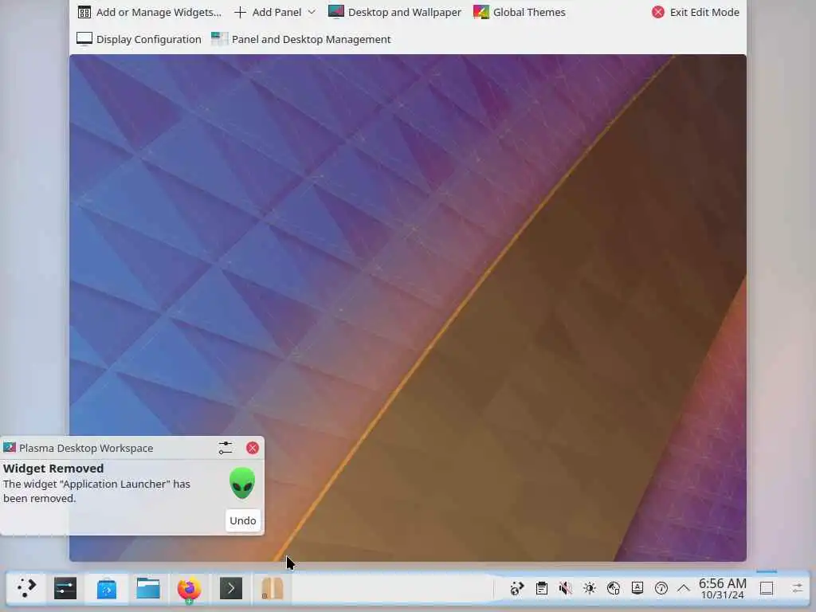Image resolution: width=816 pixels, height=612 pixels.
Task: Click the green alien icon in notification
Action: pos(242,483)
